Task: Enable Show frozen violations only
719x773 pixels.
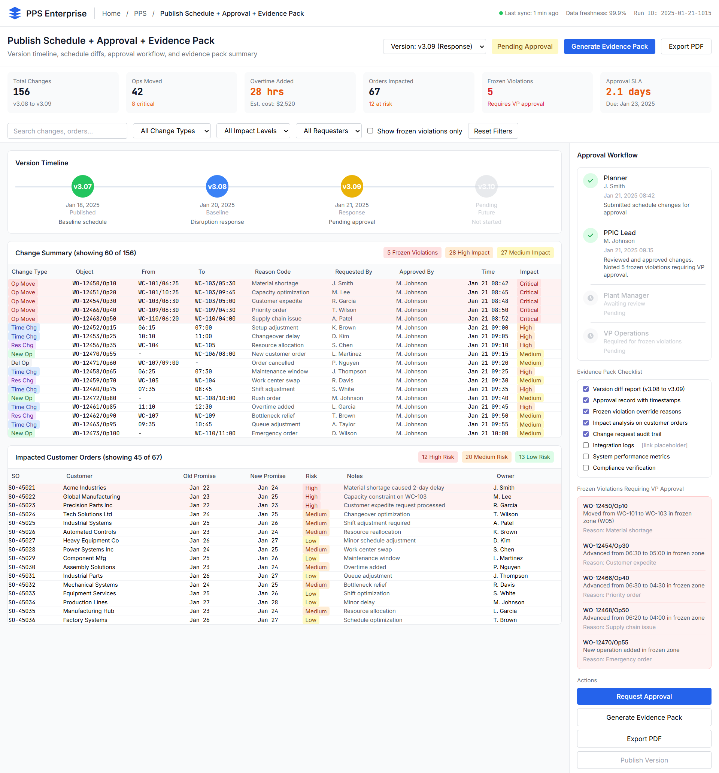Action: click(371, 131)
